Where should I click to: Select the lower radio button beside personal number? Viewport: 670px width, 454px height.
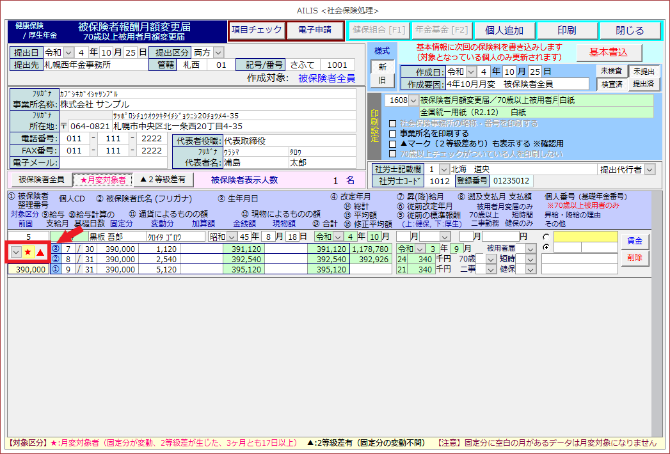[546, 247]
